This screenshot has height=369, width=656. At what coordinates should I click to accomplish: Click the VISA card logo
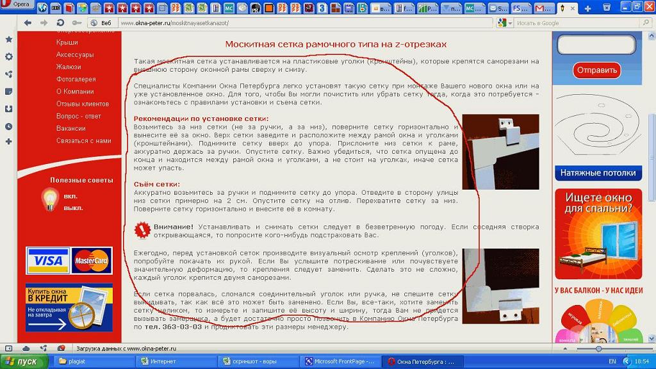(47, 261)
